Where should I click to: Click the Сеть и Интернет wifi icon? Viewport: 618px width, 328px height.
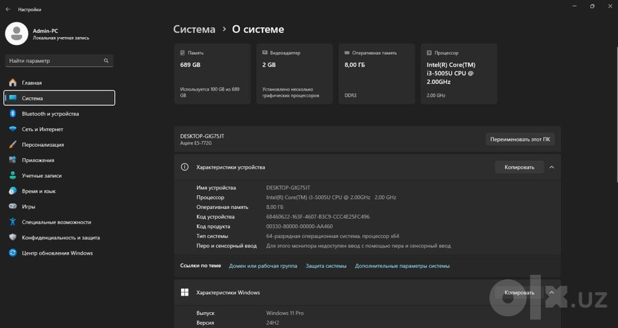(13, 129)
